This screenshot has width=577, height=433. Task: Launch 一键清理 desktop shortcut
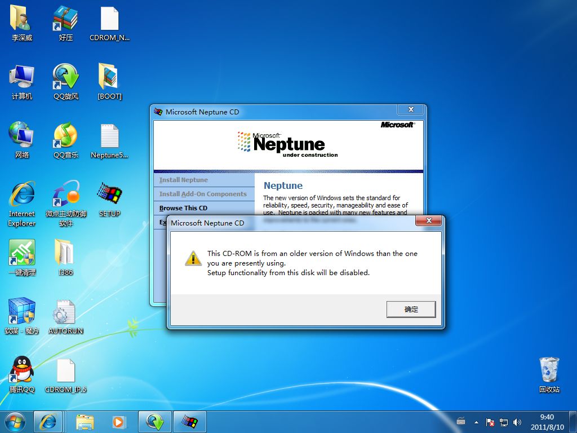(x=22, y=258)
